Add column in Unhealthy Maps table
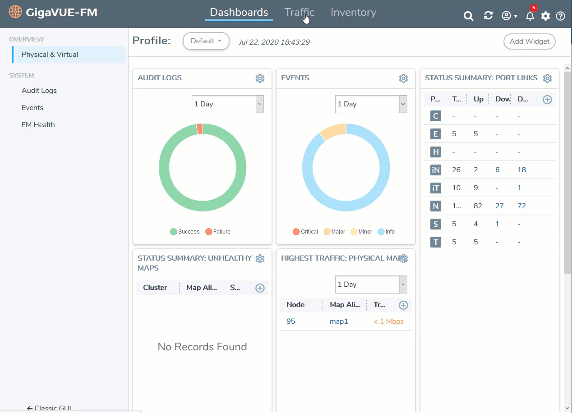Screen dimensions: 572x413 [x=260, y=288]
